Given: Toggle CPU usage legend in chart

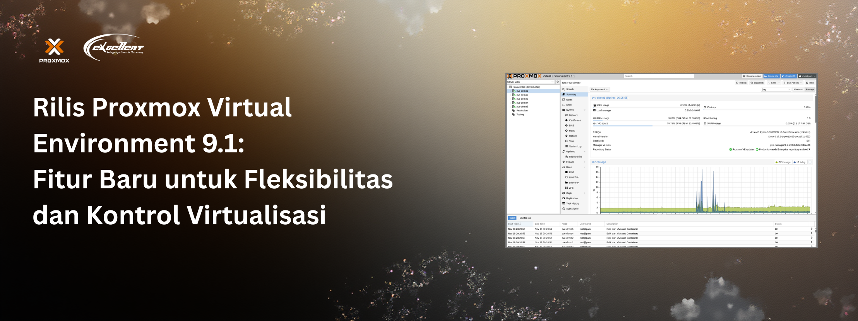Looking at the screenshot, I should pyautogui.click(x=783, y=162).
